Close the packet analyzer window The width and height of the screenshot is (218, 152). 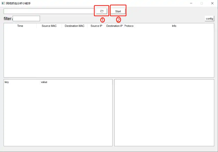(212, 3)
